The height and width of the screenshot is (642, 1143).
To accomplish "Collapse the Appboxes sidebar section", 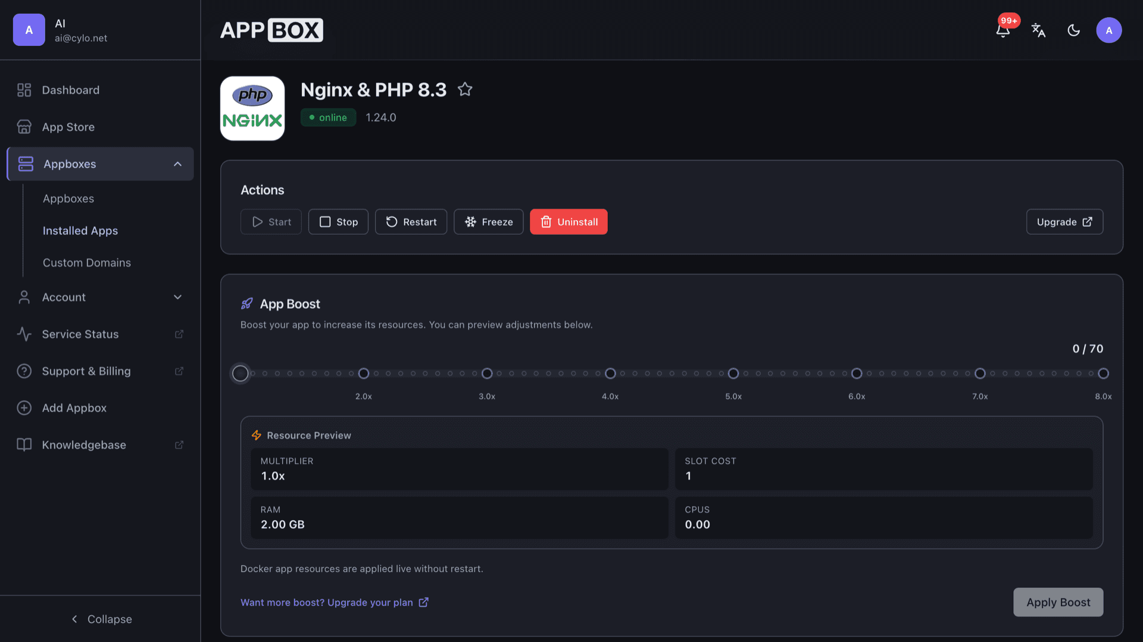I will 177,164.
